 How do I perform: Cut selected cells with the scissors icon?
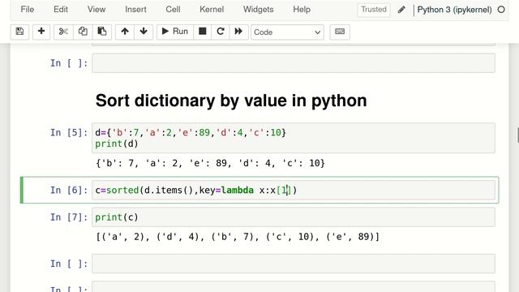click(x=63, y=32)
